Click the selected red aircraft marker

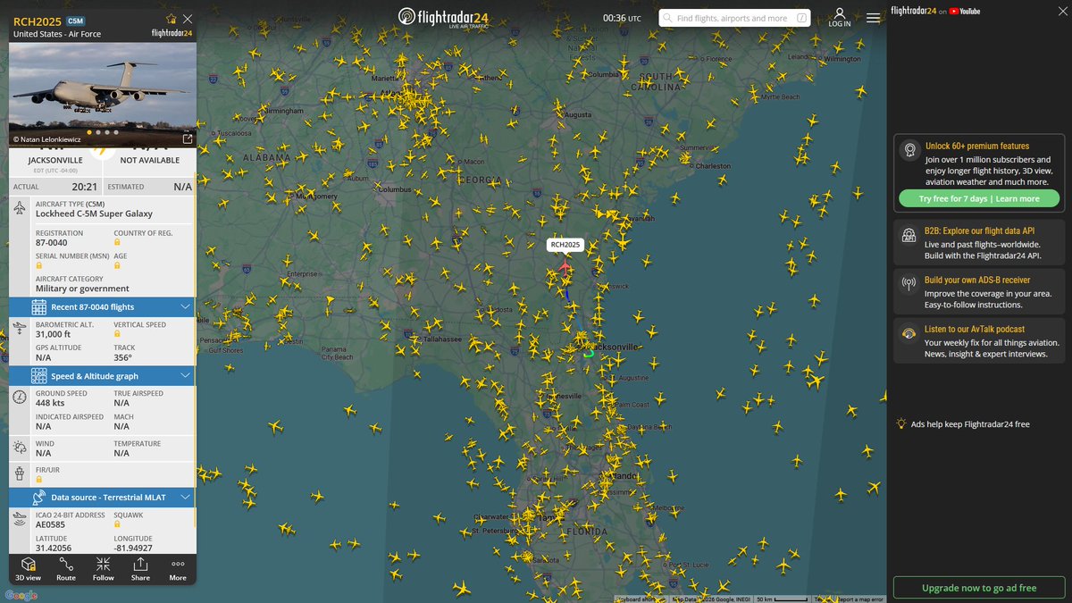tap(565, 265)
